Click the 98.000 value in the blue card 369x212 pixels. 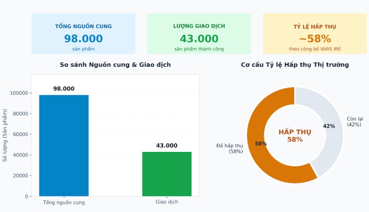tap(83, 39)
